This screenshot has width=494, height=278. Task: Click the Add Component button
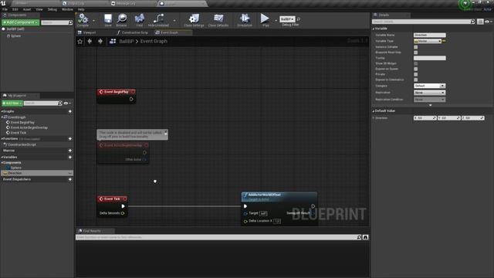21,22
